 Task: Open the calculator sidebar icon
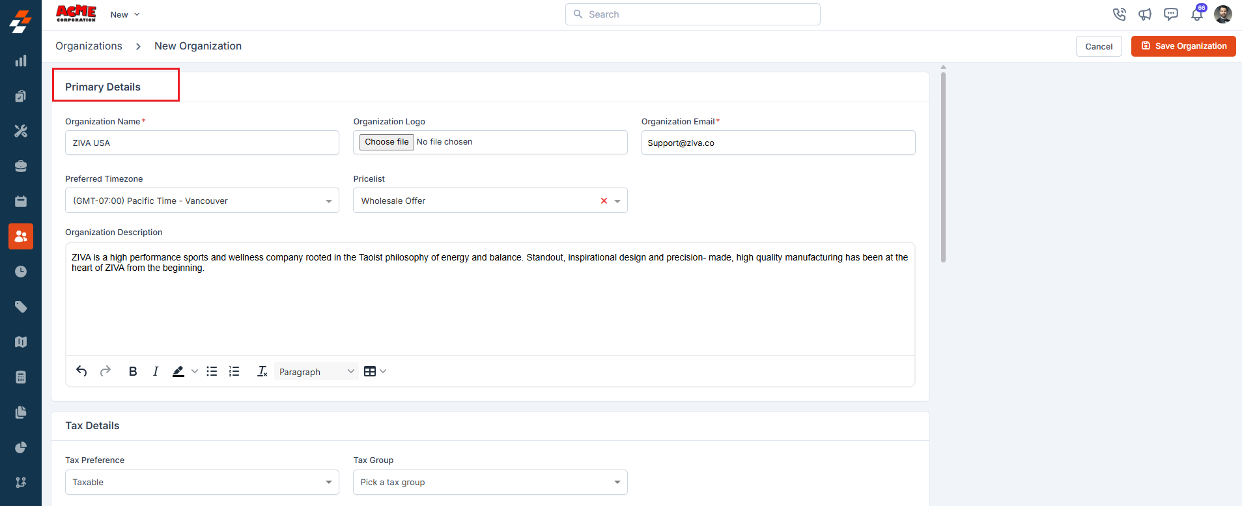tap(21, 377)
